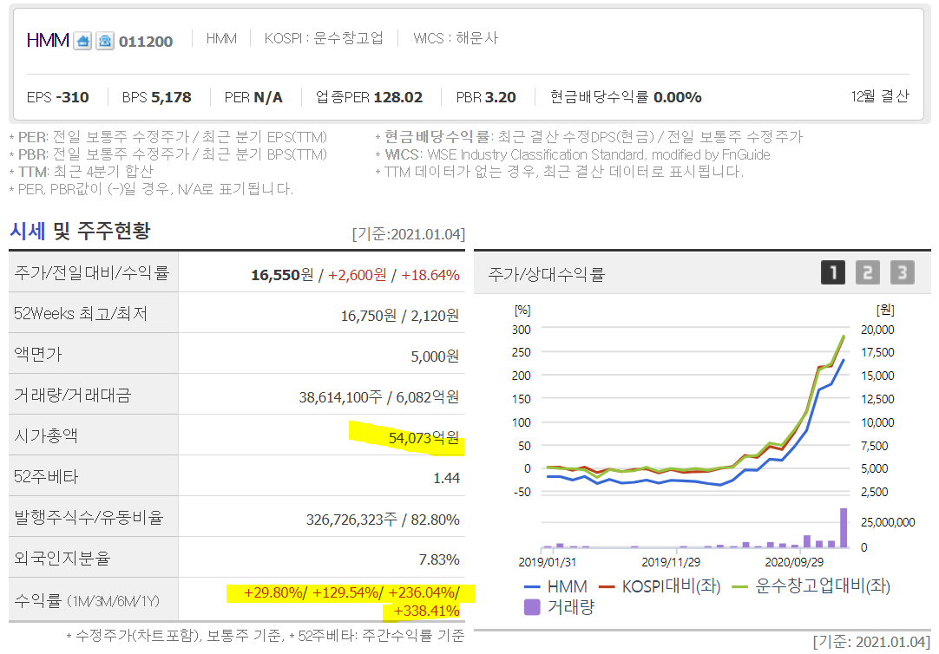Image resolution: width=939 pixels, height=654 pixels.
Task: Click the 12월 결산 text
Action: [880, 96]
